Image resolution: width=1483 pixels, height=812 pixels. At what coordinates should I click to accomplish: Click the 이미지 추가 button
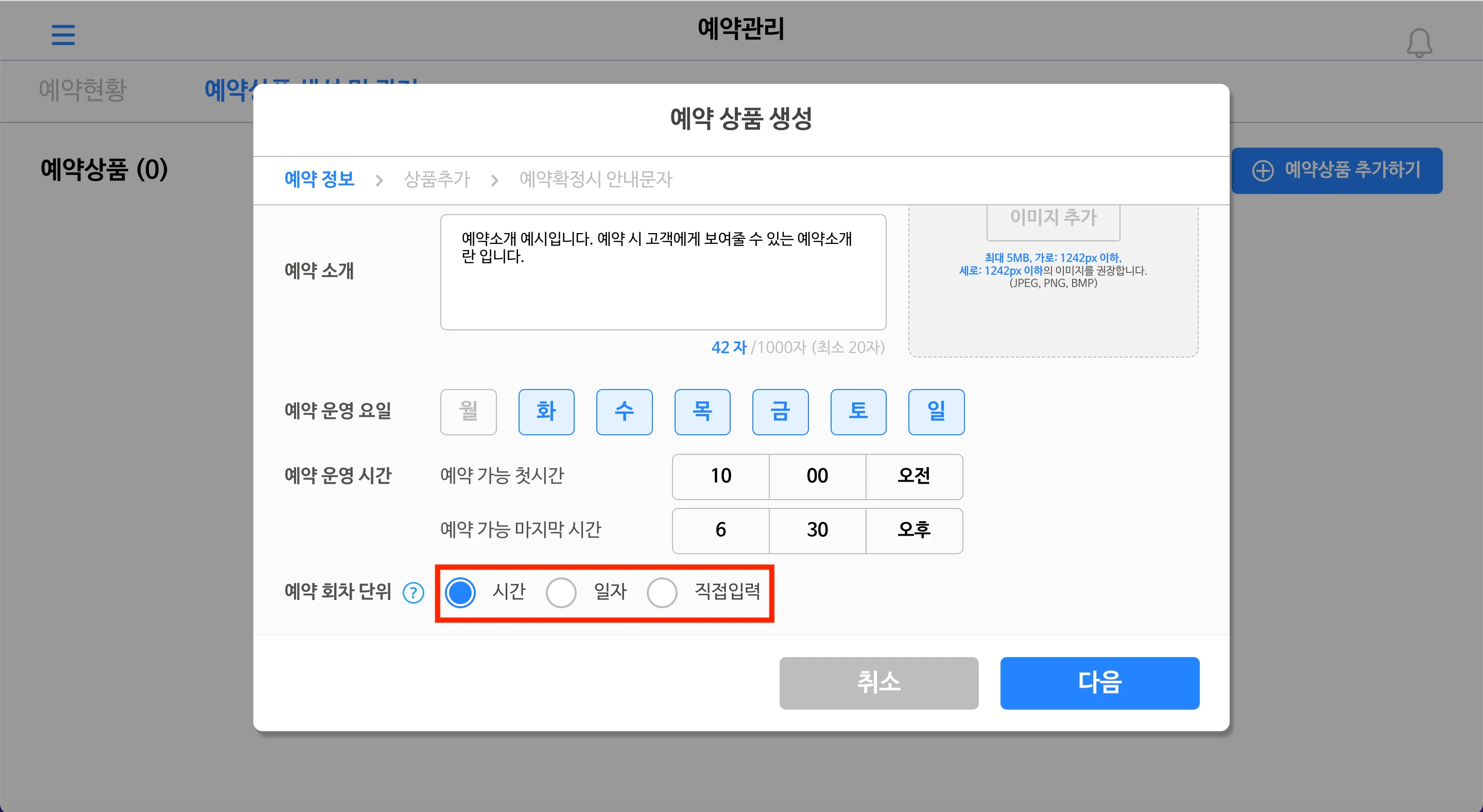pyautogui.click(x=1054, y=222)
